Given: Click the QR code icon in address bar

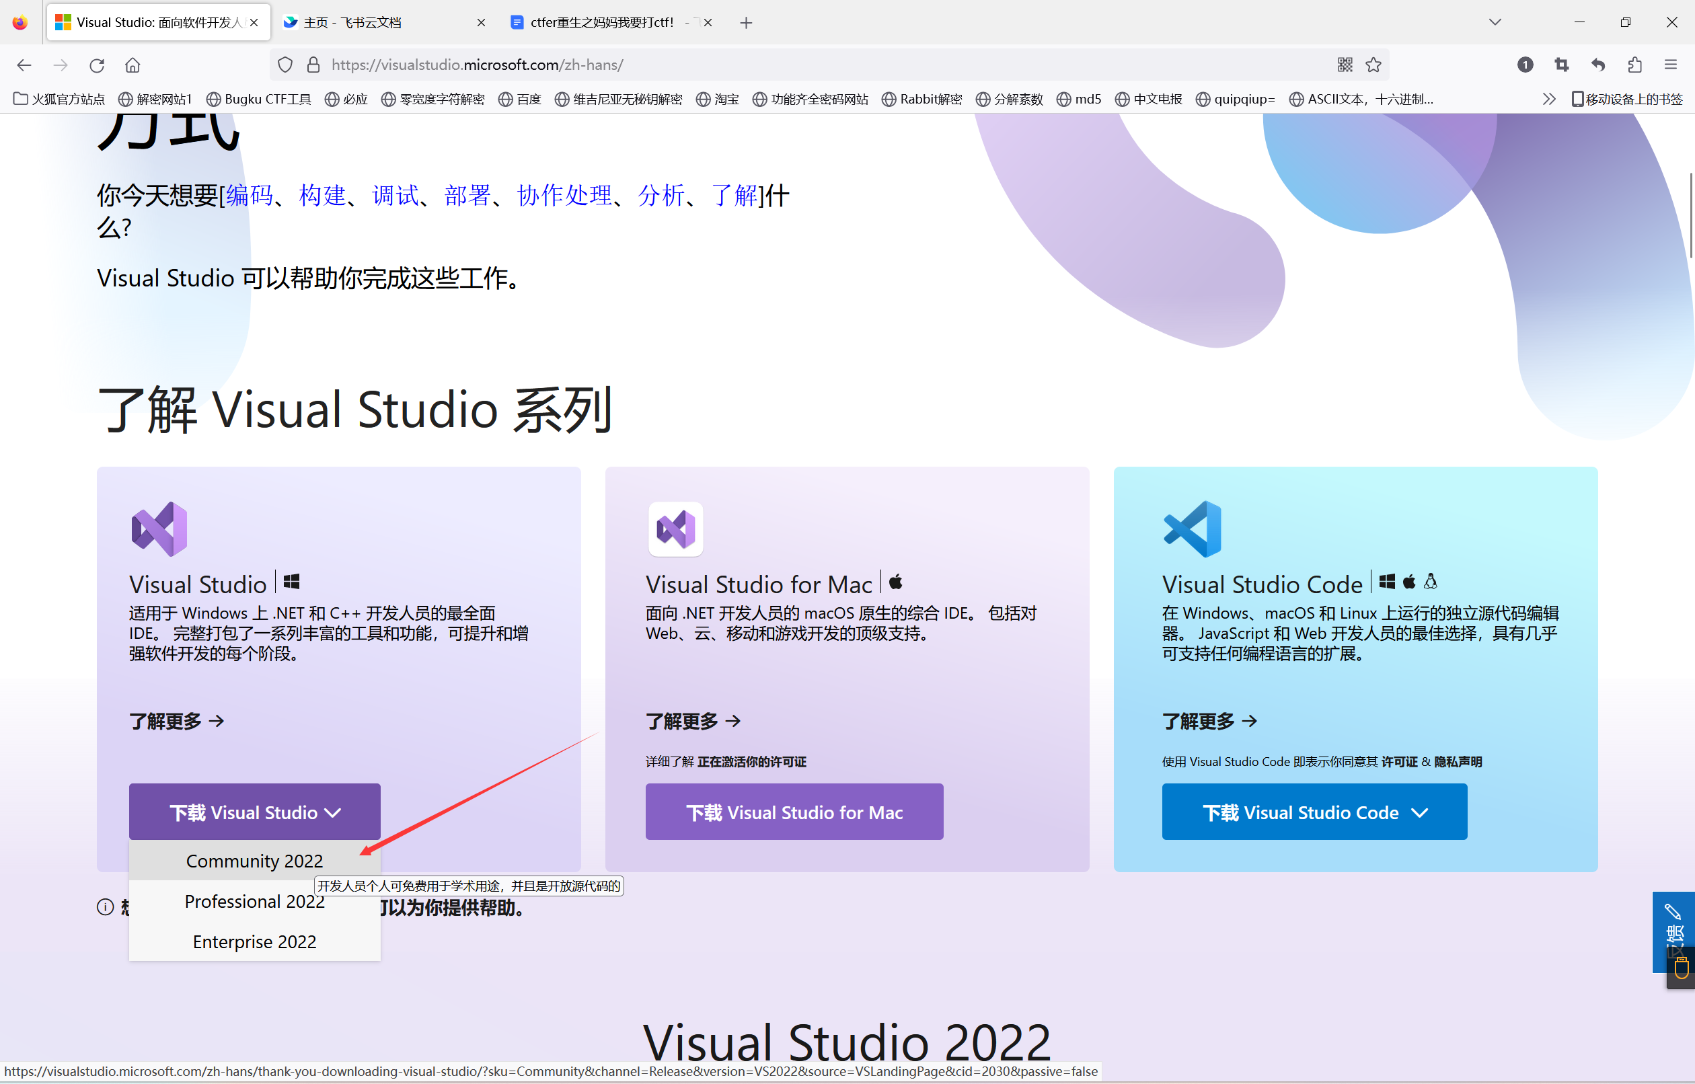Looking at the screenshot, I should (x=1345, y=65).
